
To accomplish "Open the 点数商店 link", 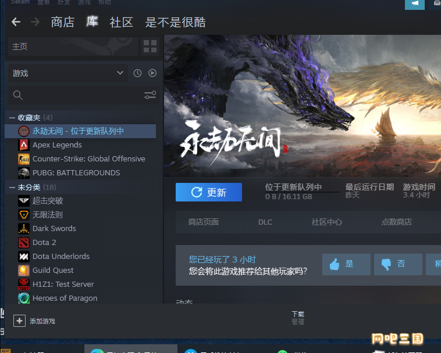I will [397, 222].
